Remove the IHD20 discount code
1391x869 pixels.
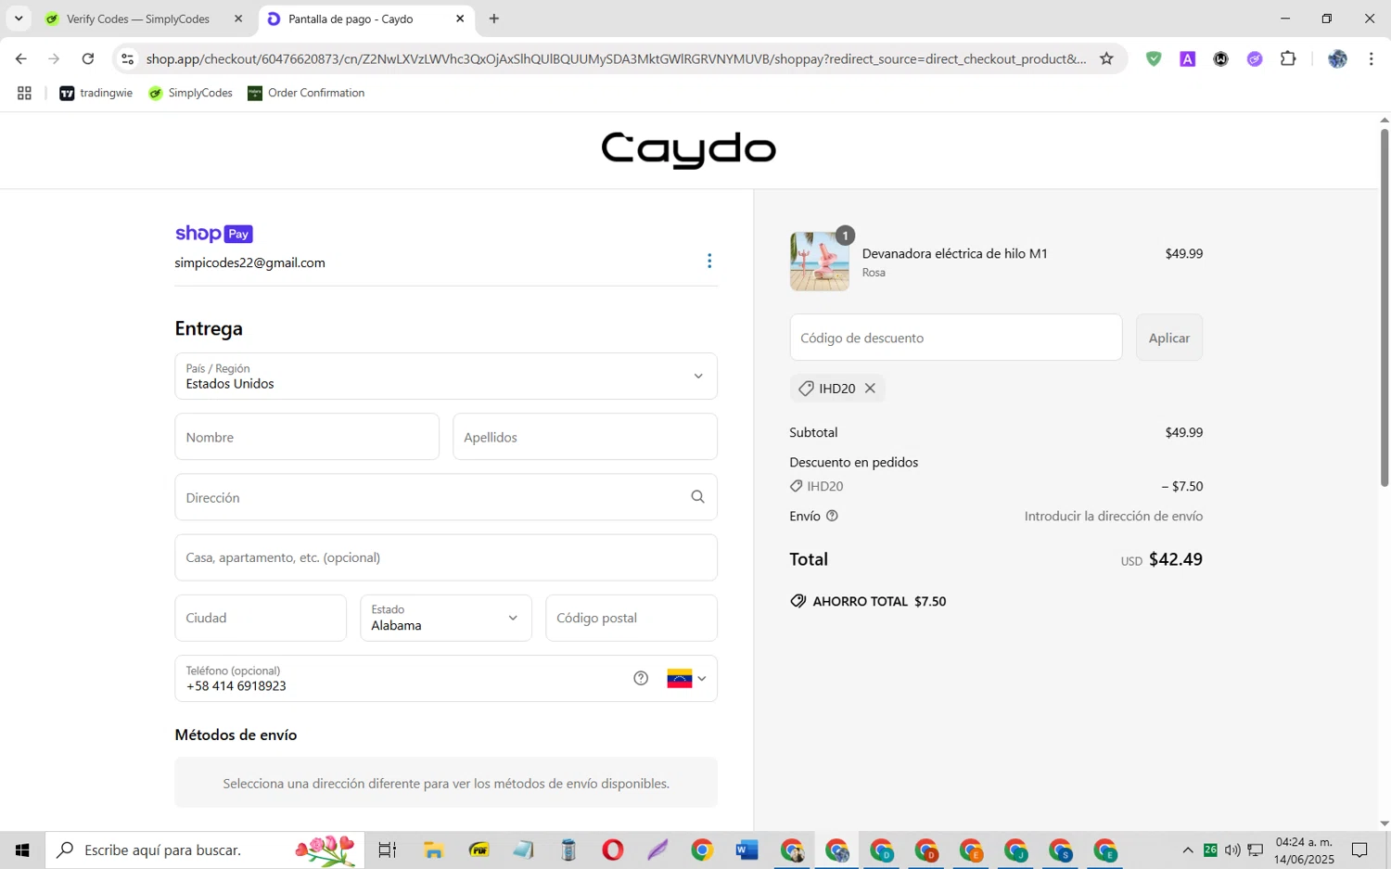click(x=870, y=388)
